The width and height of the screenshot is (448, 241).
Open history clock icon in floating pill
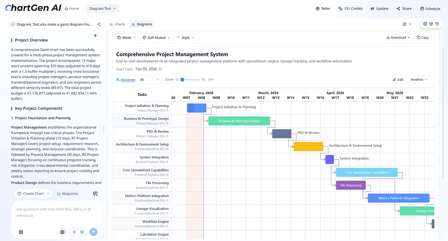437,24
